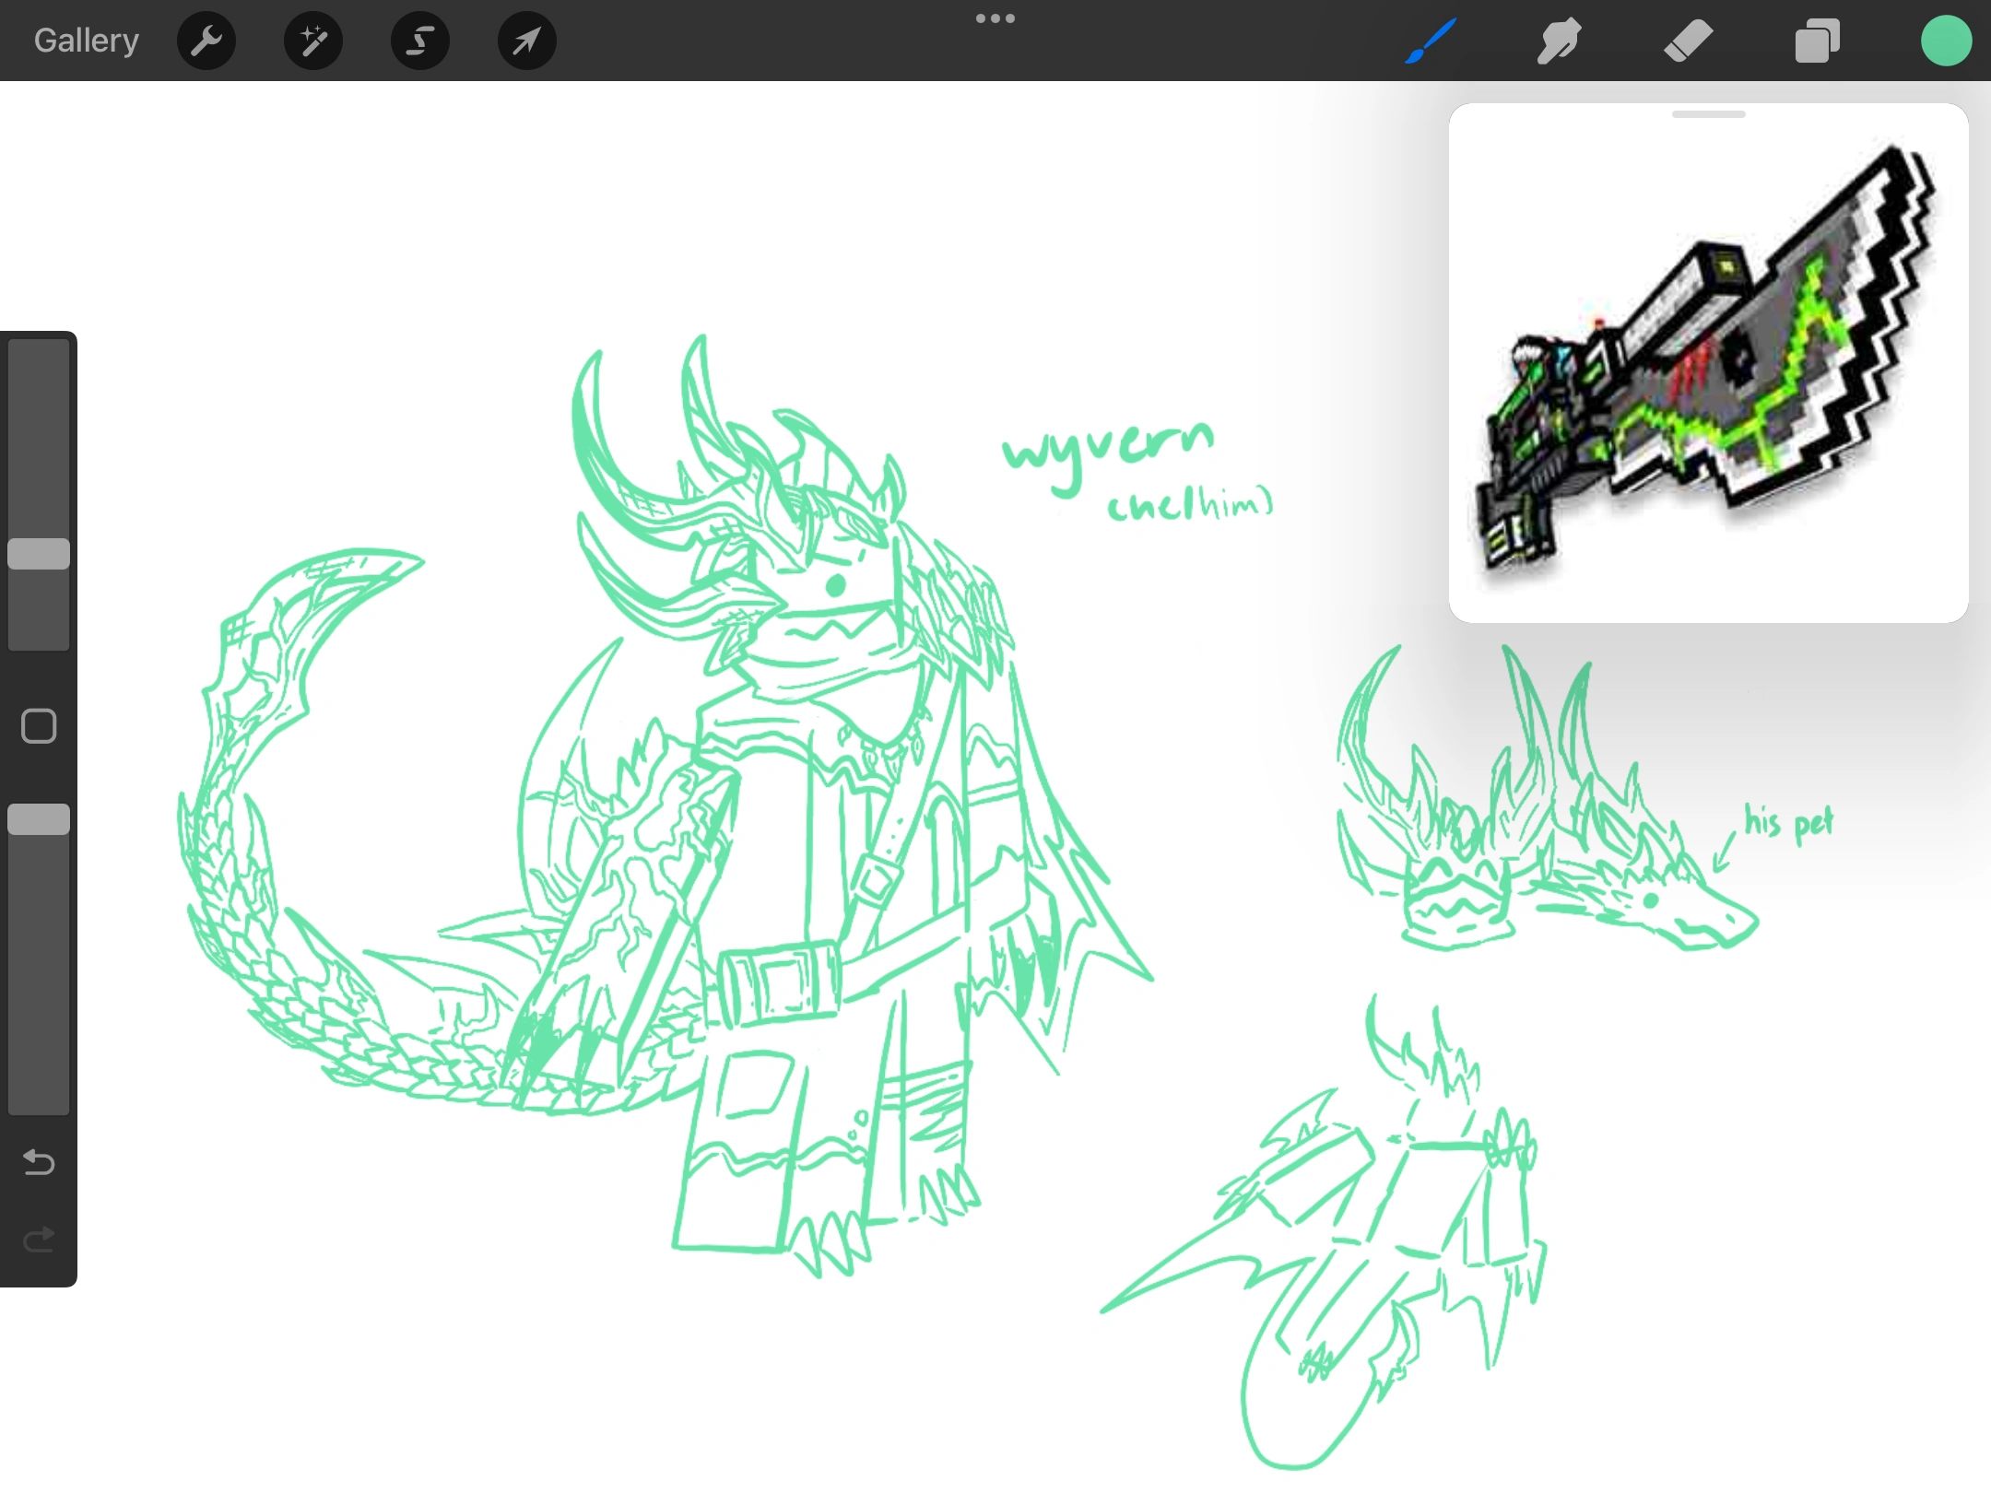Image resolution: width=1991 pixels, height=1493 pixels.
Task: Select the Transform arrow tool
Action: 525,40
